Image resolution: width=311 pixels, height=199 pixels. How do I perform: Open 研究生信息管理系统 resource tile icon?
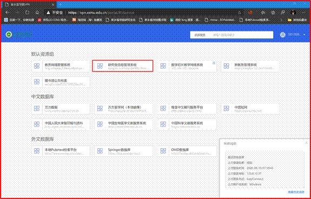[100, 66]
